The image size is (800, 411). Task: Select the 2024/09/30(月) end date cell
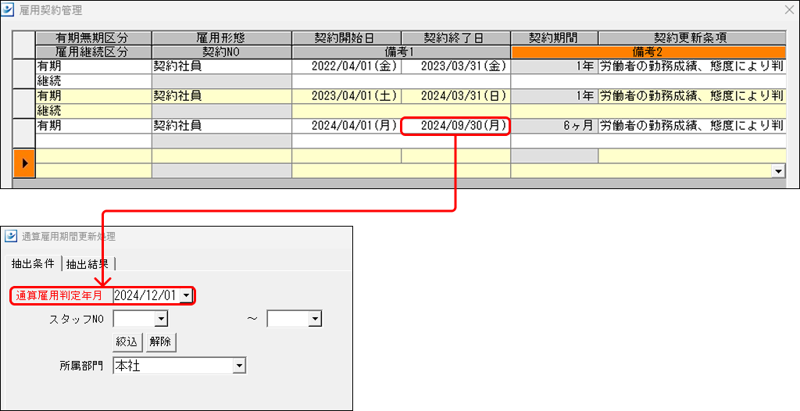[456, 126]
